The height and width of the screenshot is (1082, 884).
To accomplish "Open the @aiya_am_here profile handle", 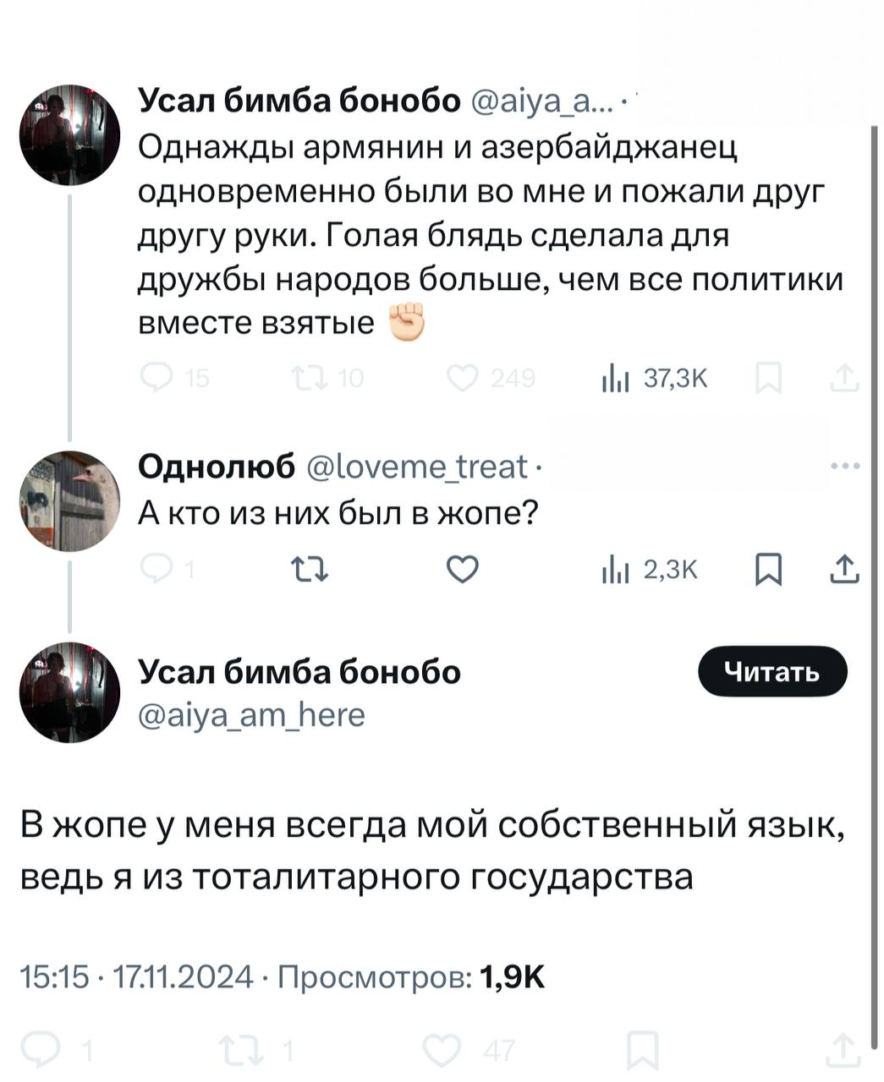I will click(x=251, y=716).
